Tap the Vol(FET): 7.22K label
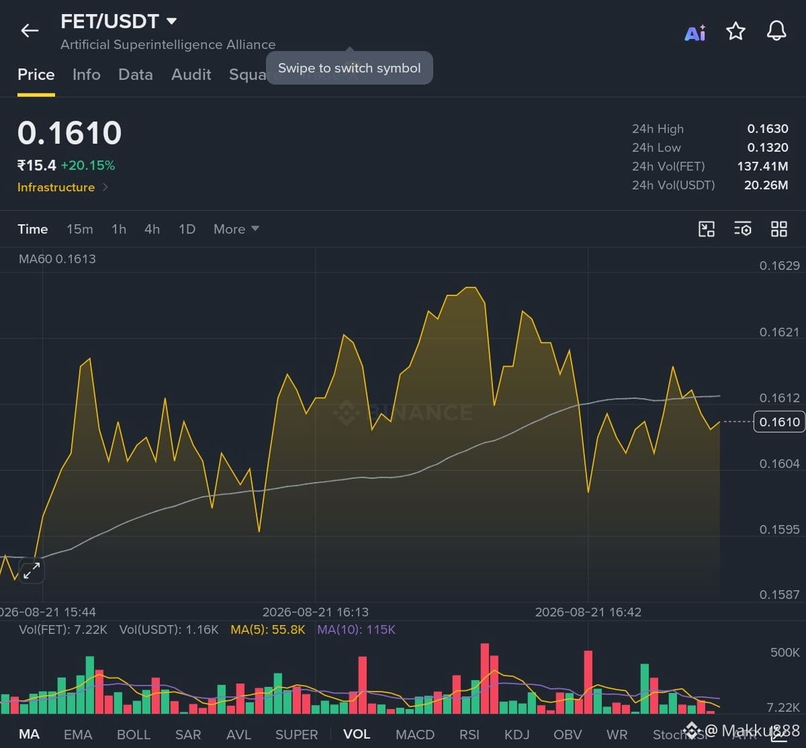The image size is (806, 748). click(x=63, y=630)
